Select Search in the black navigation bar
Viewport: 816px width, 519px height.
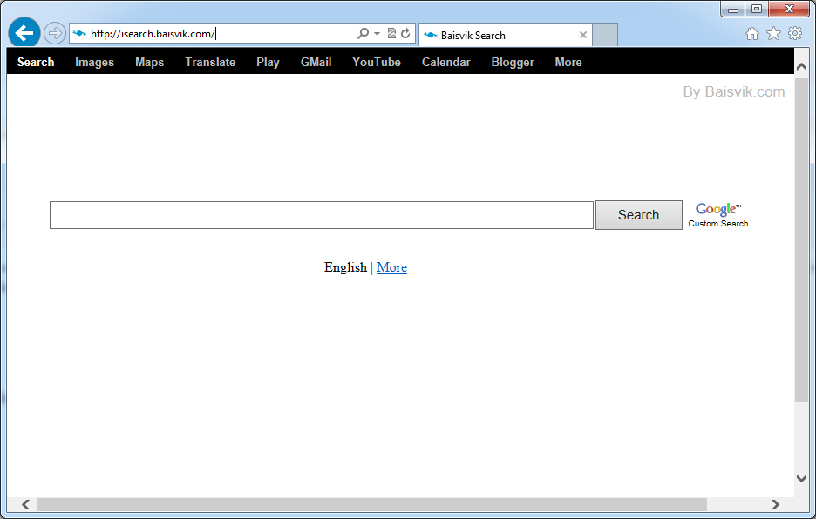(36, 63)
